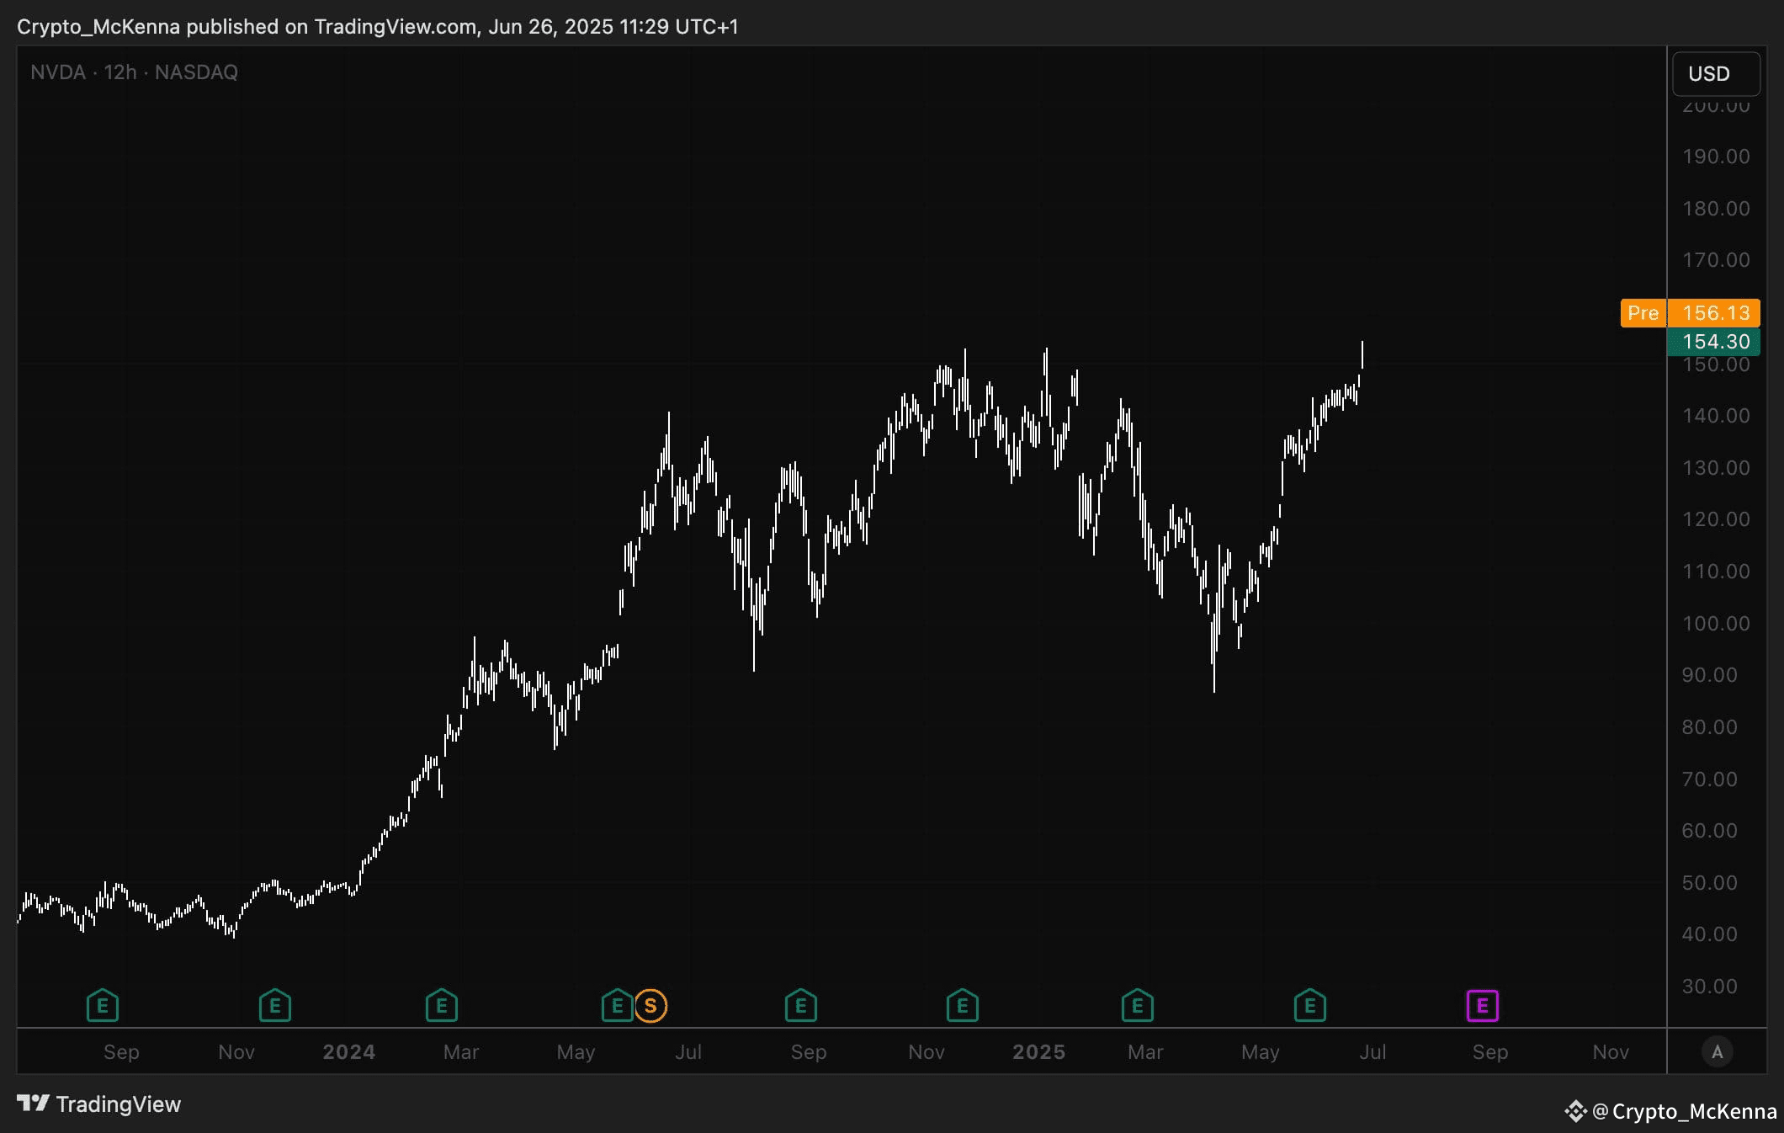Screen dimensions: 1784x1133
Task: Open the @Crypto_McKenna profile handle
Action: click(x=1685, y=1111)
